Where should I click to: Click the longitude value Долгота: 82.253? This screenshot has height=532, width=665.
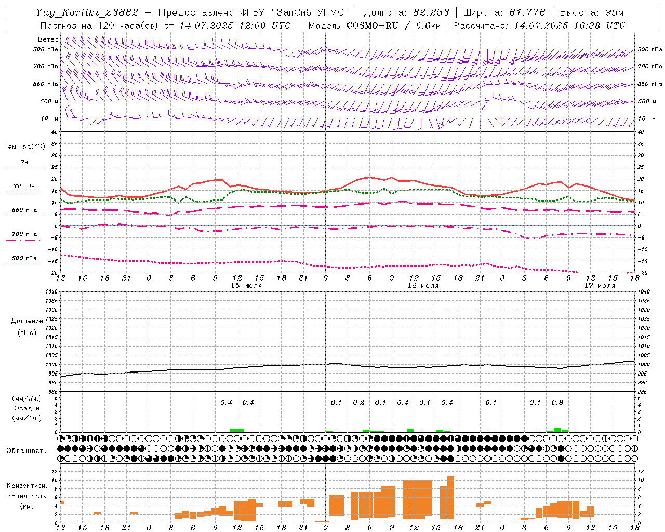(406, 12)
